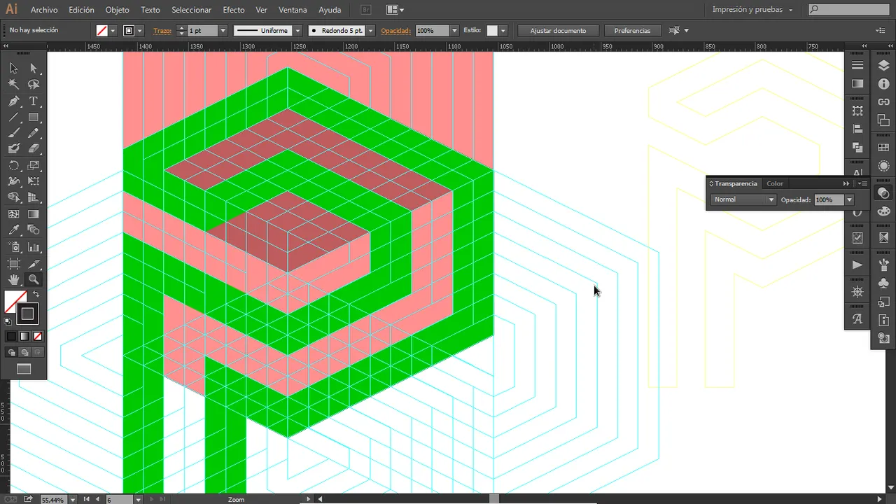The width and height of the screenshot is (896, 504).
Task: Open stroke color dropdown in control bar
Action: point(140,31)
